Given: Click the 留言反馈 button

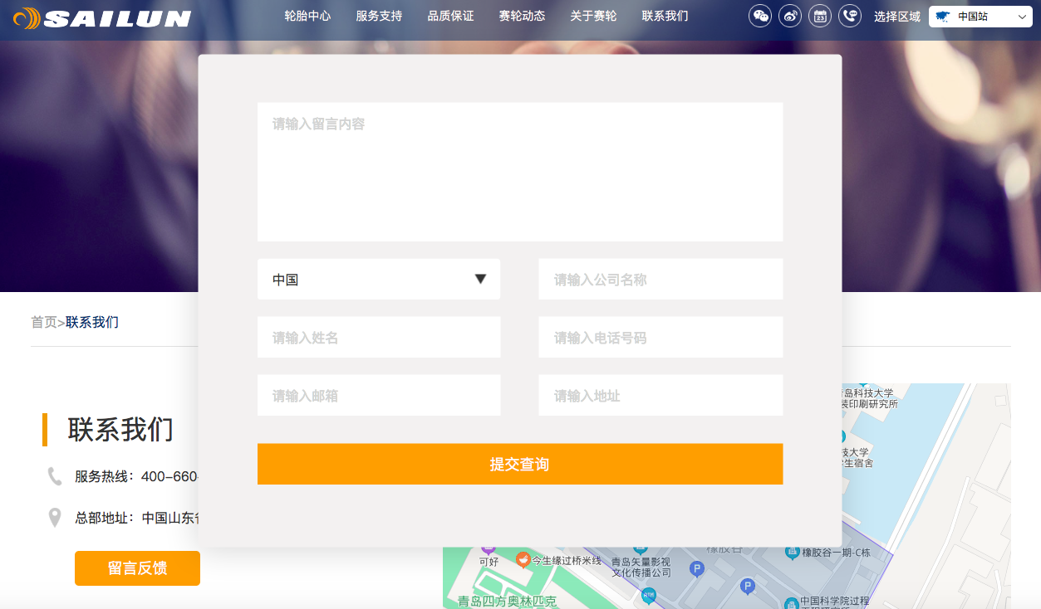Looking at the screenshot, I should pyautogui.click(x=137, y=568).
